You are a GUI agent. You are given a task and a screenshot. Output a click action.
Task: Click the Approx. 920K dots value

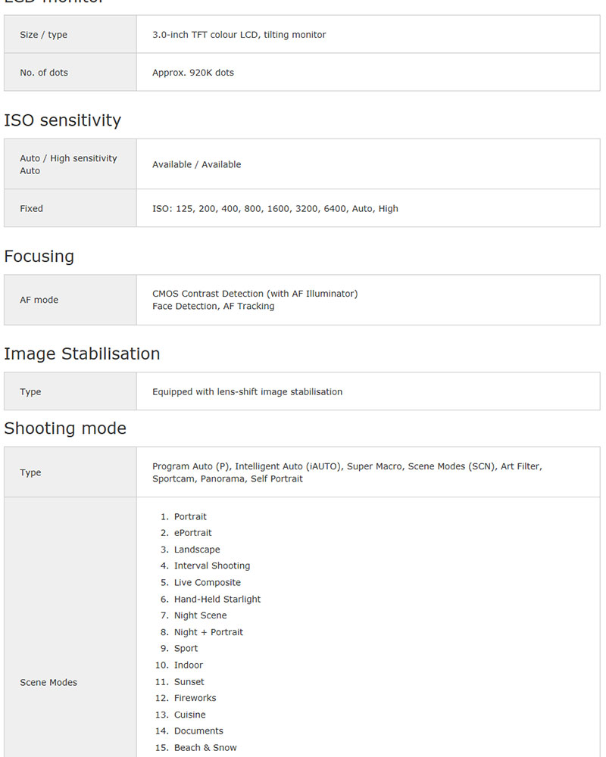(x=193, y=73)
